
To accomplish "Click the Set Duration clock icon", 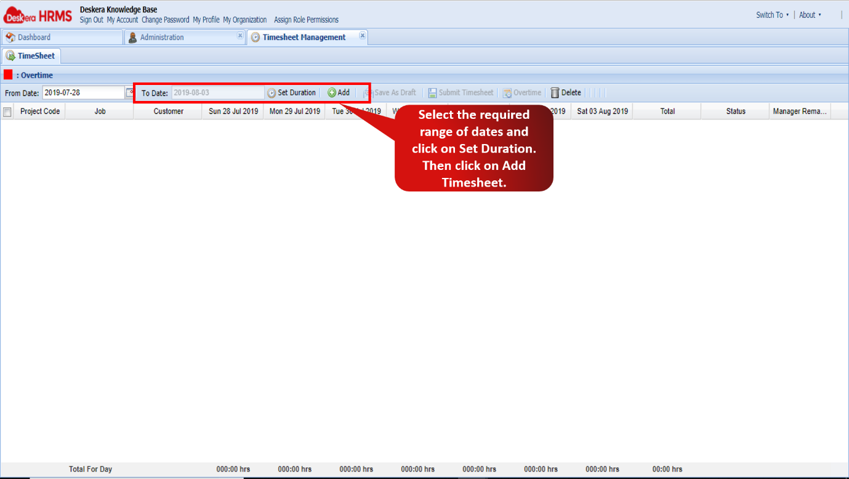I will (x=271, y=92).
